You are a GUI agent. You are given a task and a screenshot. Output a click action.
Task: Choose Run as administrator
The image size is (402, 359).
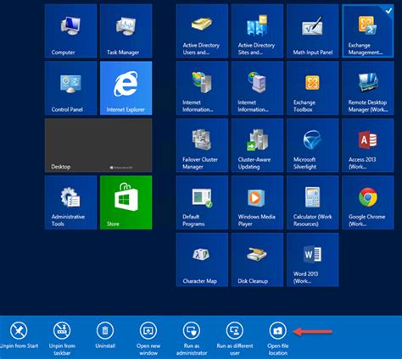(x=192, y=338)
